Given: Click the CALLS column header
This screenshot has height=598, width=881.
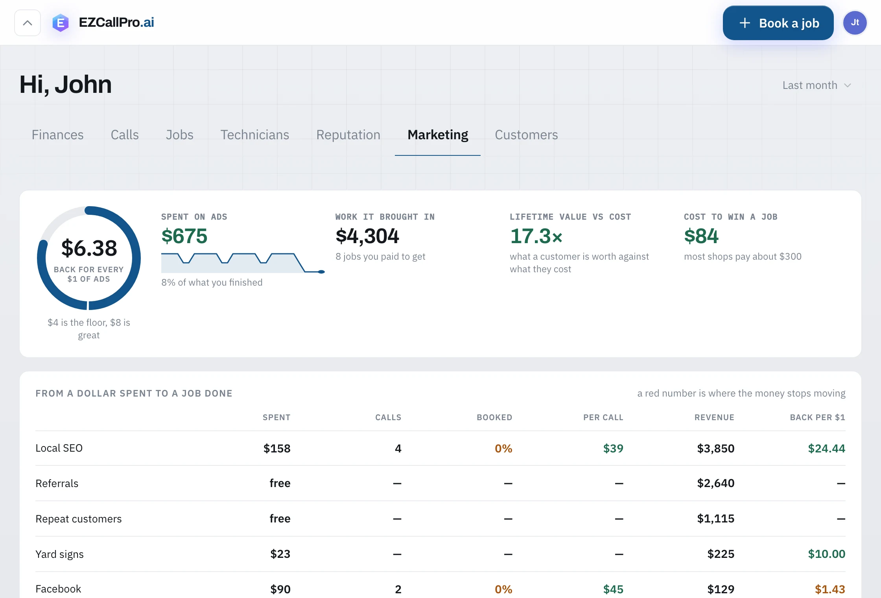Looking at the screenshot, I should [388, 417].
